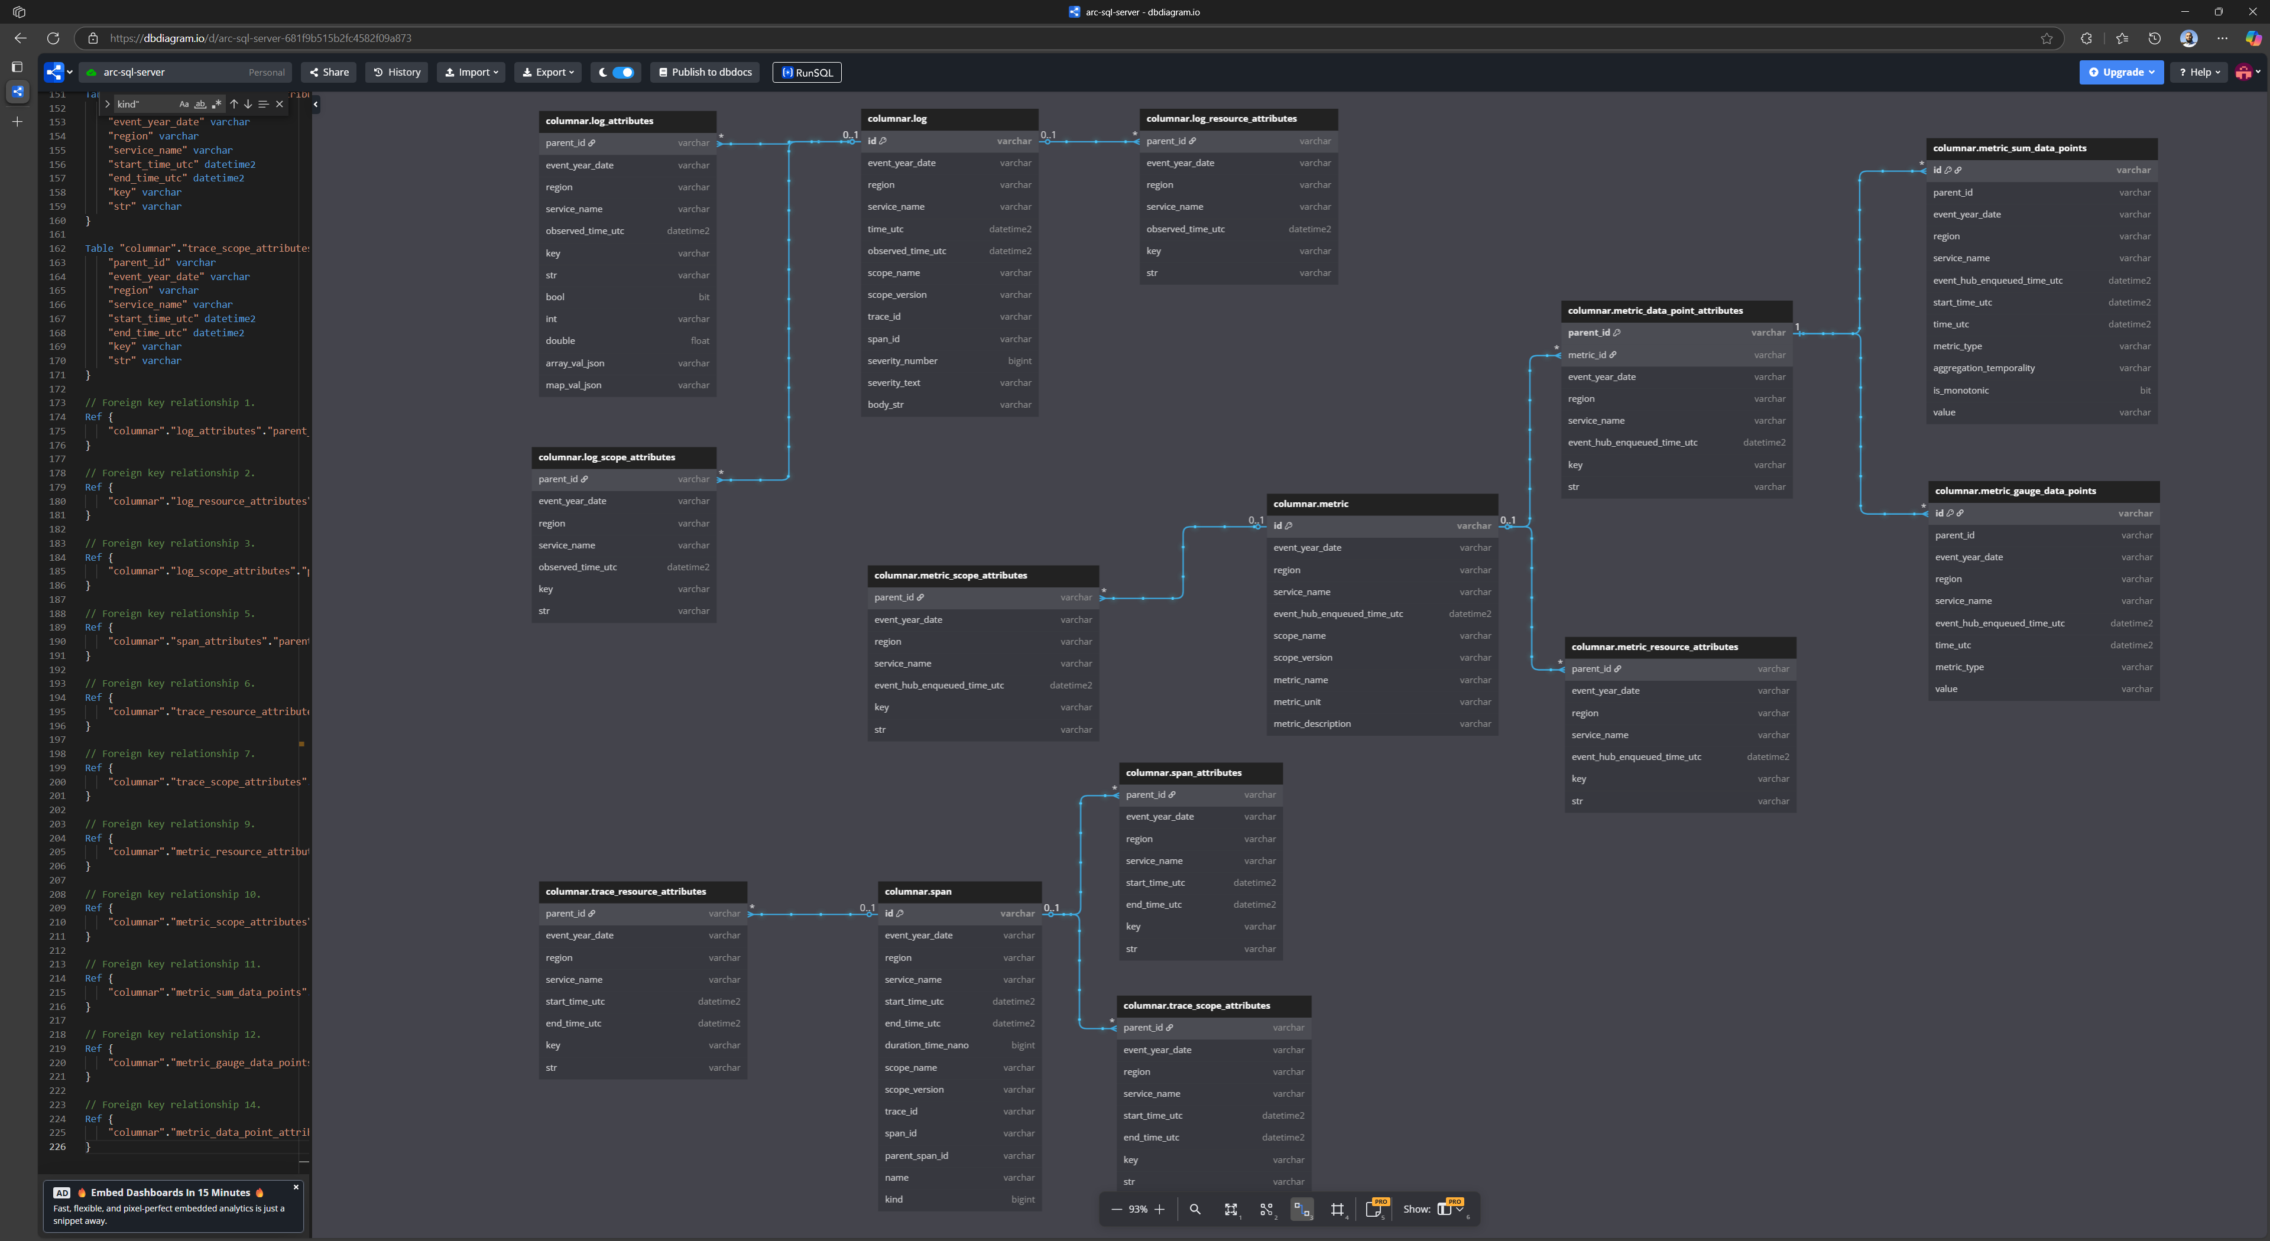Click the auto-arrange tables icon
This screenshot has height=1241, width=2270.
(x=1266, y=1209)
